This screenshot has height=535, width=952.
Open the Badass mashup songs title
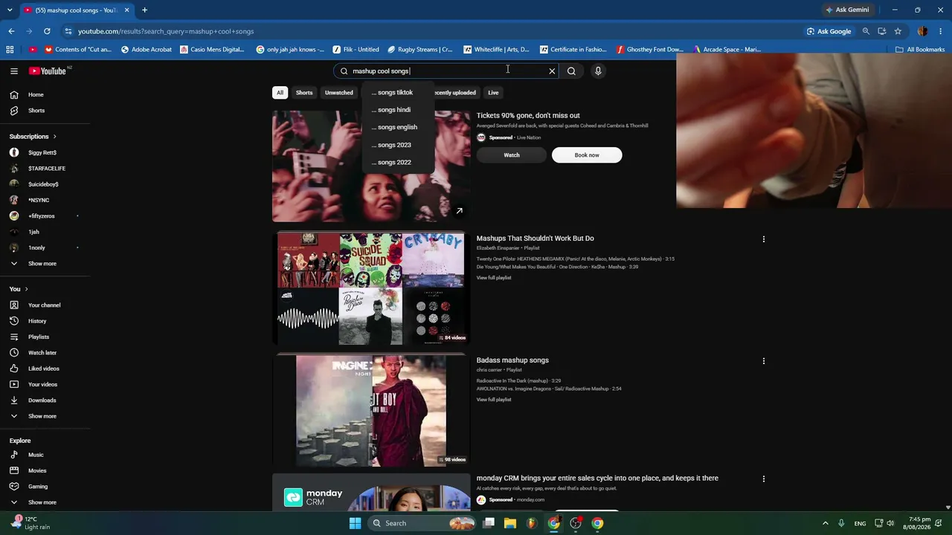tap(512, 360)
